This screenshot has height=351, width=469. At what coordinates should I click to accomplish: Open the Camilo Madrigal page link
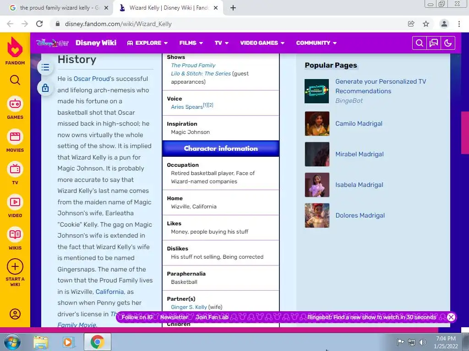coord(359,123)
